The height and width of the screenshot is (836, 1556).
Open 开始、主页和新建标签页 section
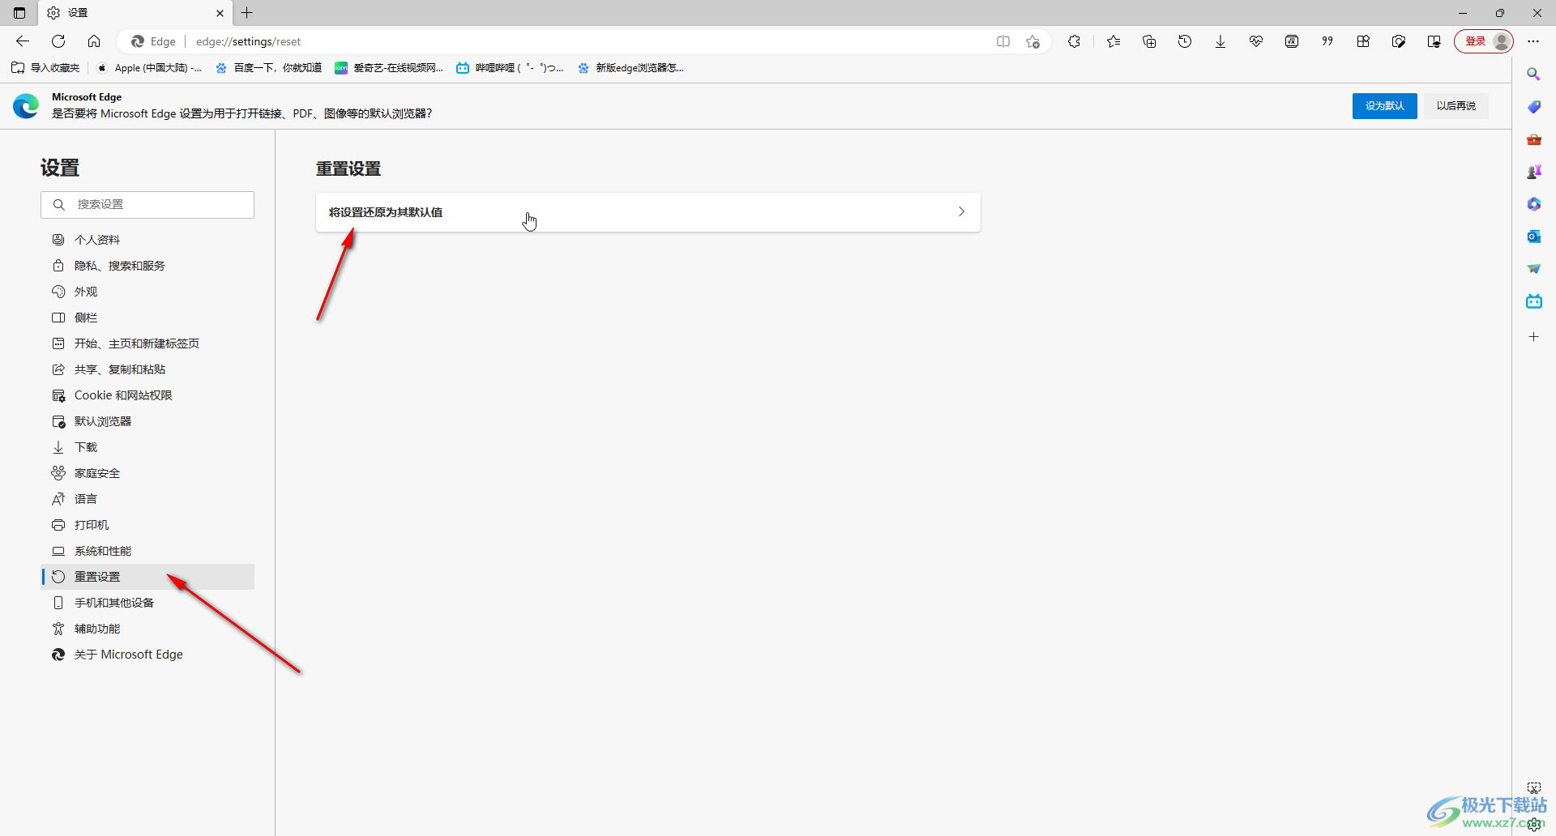pos(147,343)
